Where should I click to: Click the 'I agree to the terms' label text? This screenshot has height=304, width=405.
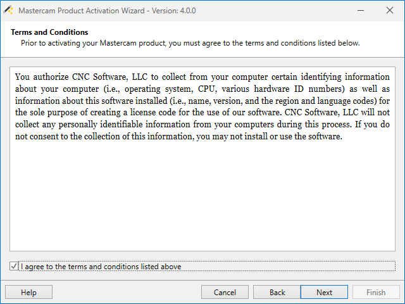(101, 267)
